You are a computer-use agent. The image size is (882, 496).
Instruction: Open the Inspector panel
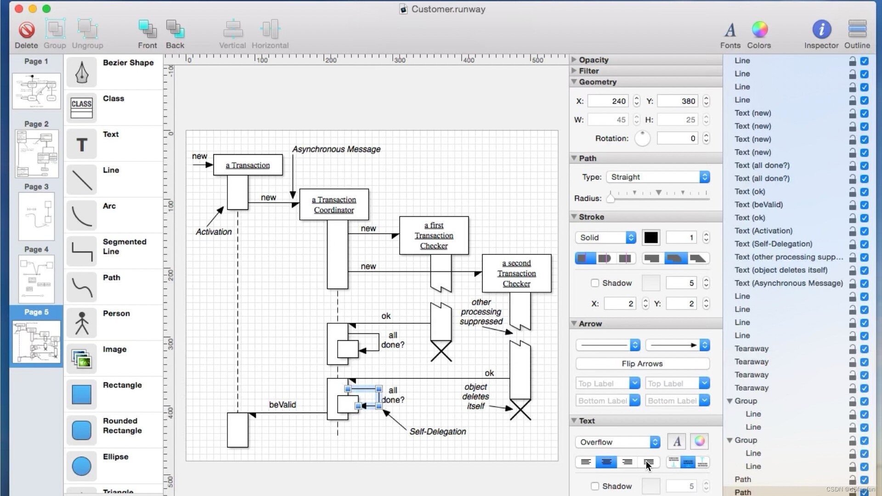821,30
